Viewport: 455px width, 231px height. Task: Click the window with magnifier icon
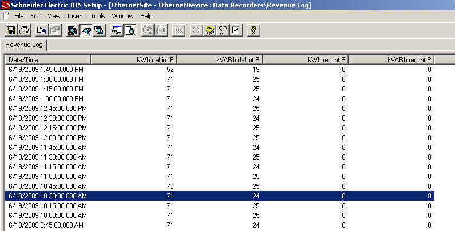click(x=117, y=30)
